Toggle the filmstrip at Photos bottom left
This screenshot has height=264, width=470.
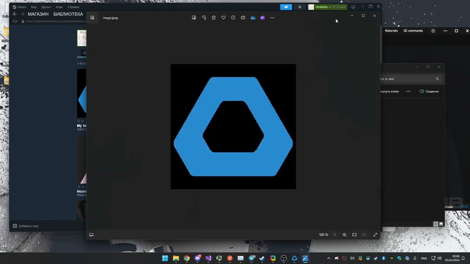(x=91, y=235)
